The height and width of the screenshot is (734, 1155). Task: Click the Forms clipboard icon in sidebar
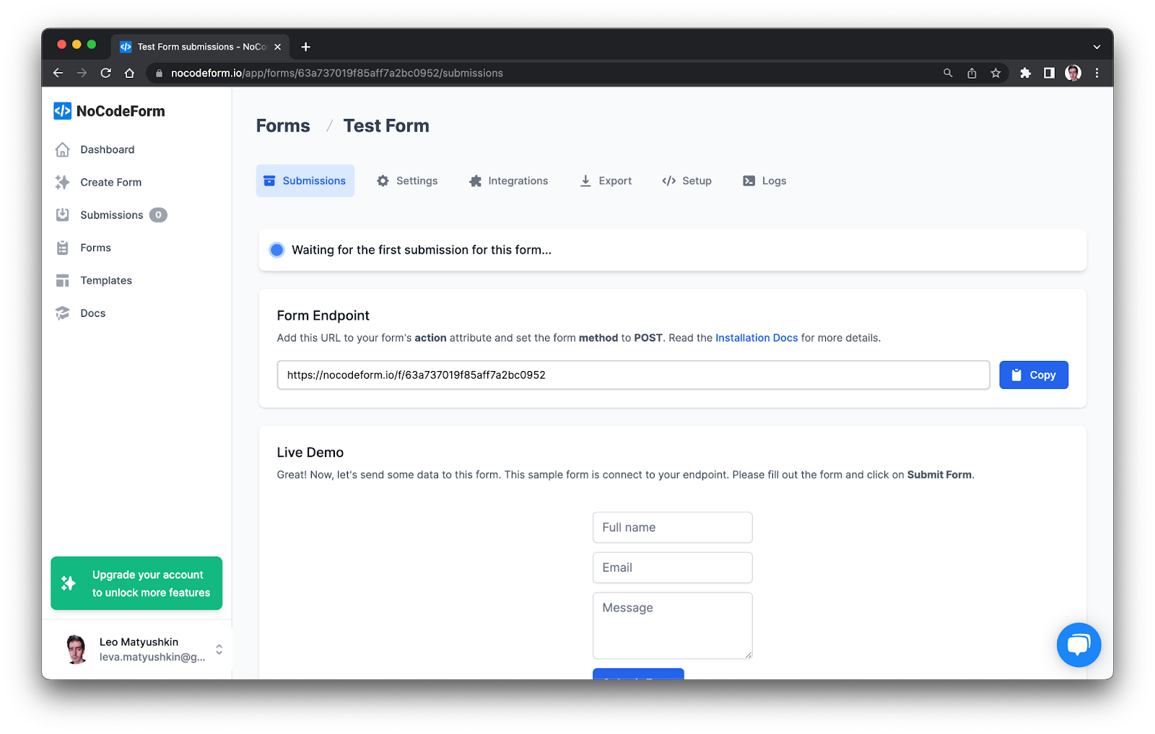63,248
